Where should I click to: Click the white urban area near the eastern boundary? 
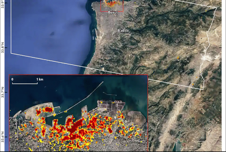click(207, 58)
